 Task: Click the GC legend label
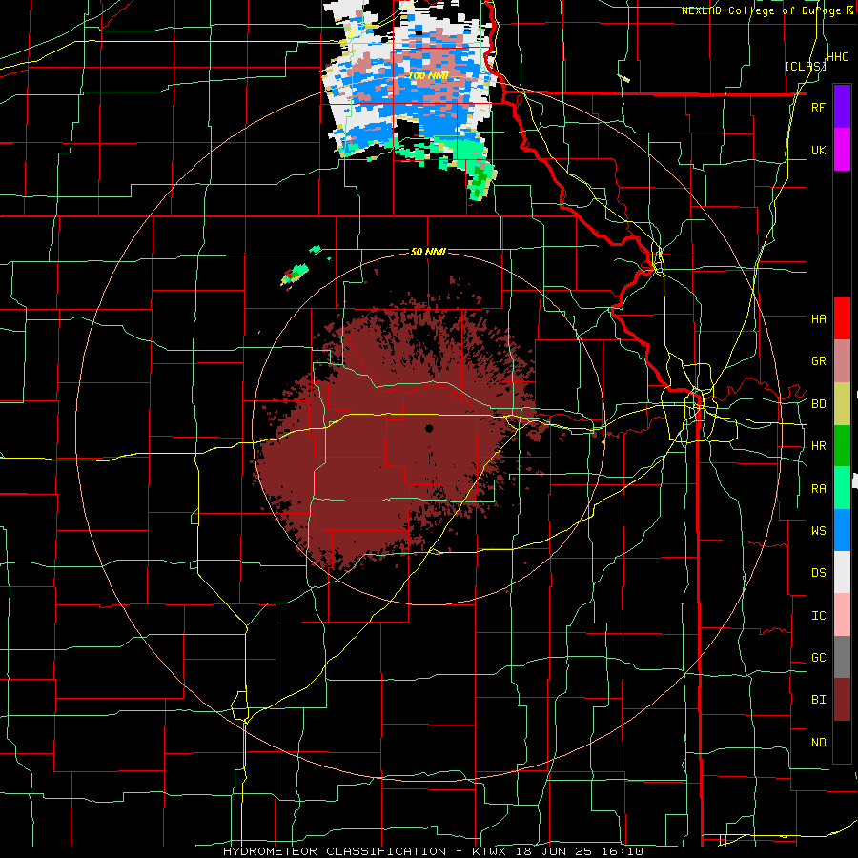tap(818, 657)
